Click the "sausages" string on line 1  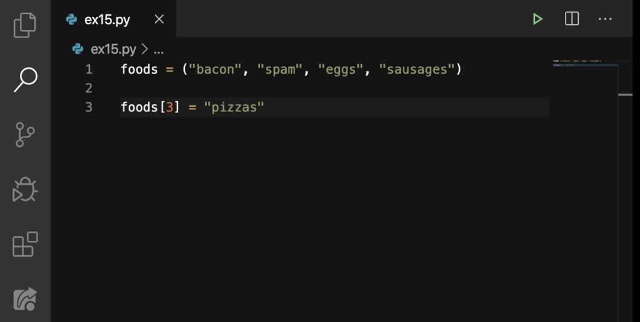point(417,69)
